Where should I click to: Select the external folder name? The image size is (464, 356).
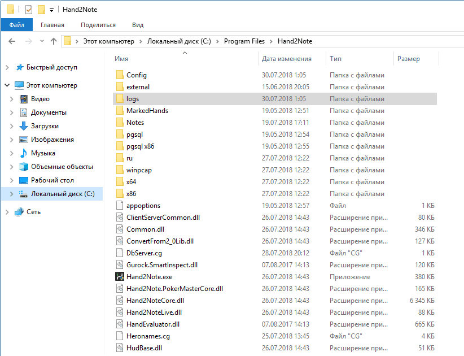pos(138,87)
